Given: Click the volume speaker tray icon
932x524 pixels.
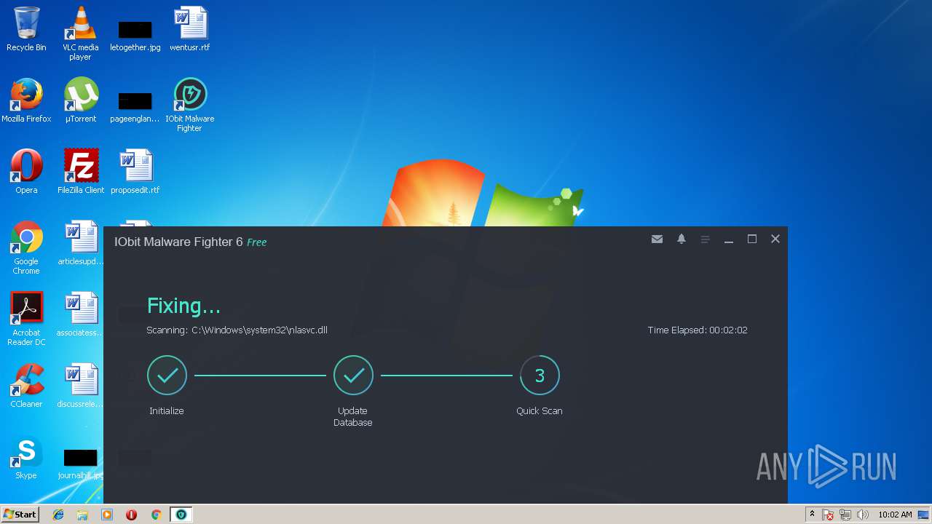Looking at the screenshot, I should [x=863, y=515].
